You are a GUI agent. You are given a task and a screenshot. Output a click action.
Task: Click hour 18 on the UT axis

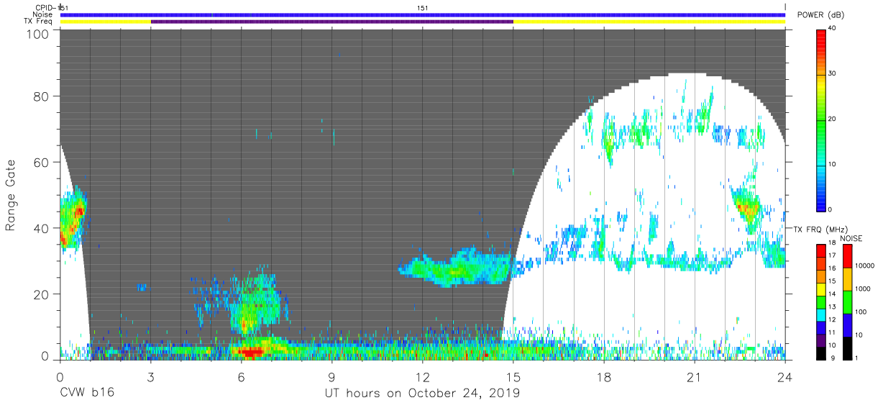(604, 376)
